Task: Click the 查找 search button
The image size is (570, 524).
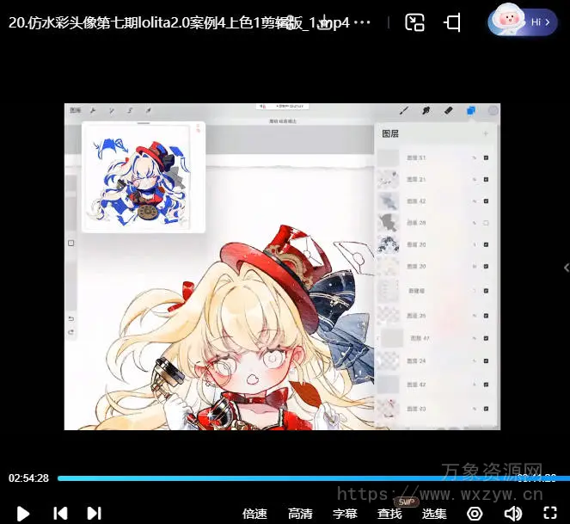Action: coord(389,514)
